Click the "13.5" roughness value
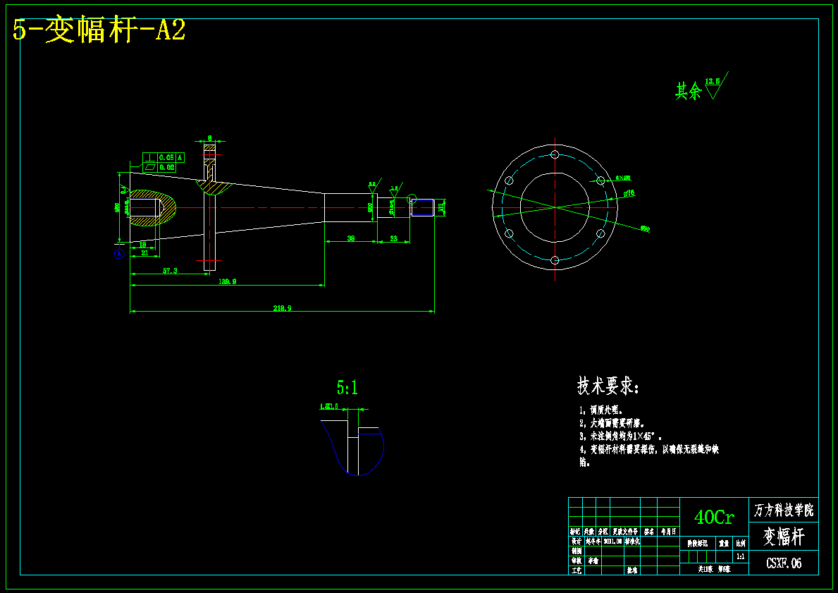Image resolution: width=838 pixels, height=593 pixels. click(713, 81)
